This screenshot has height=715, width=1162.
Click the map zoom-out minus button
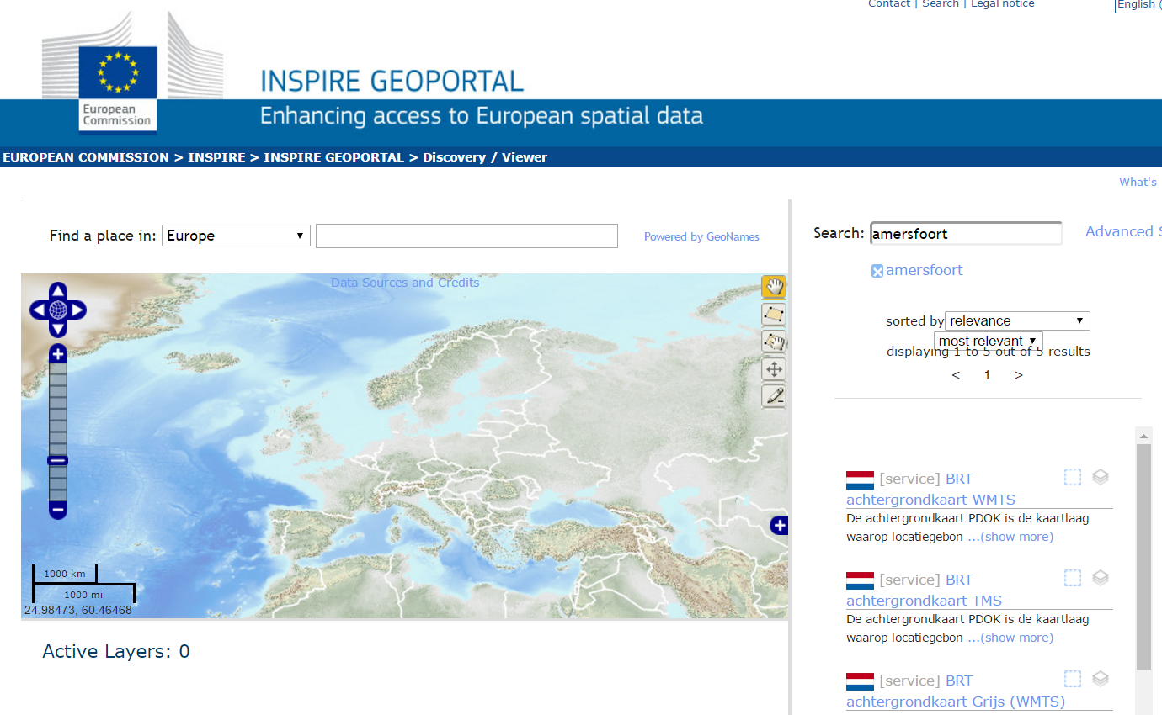(x=57, y=509)
